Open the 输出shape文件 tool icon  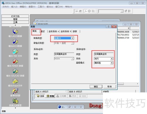(15, 81)
